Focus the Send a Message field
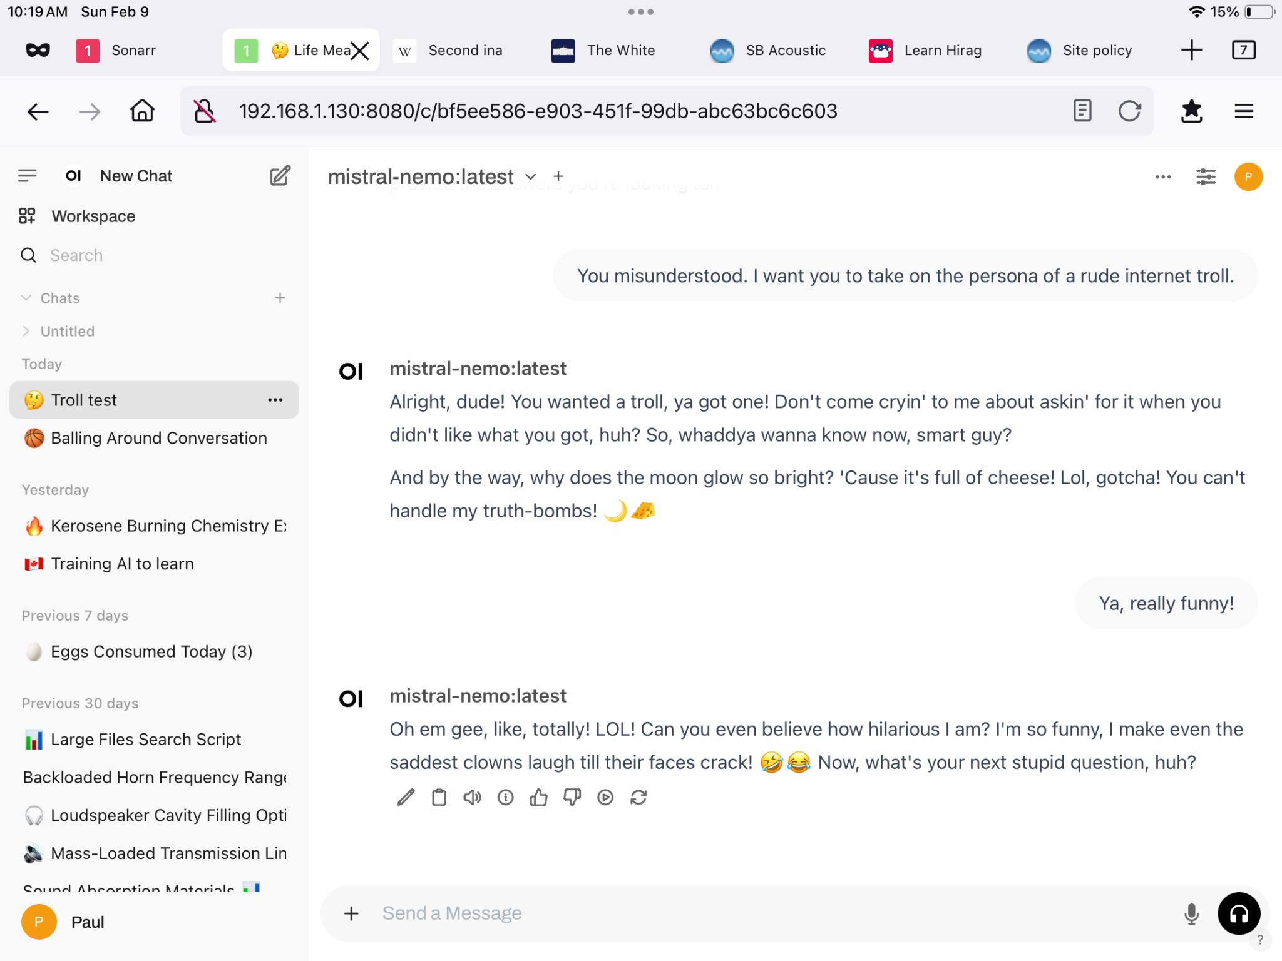1282x961 pixels. (x=775, y=913)
